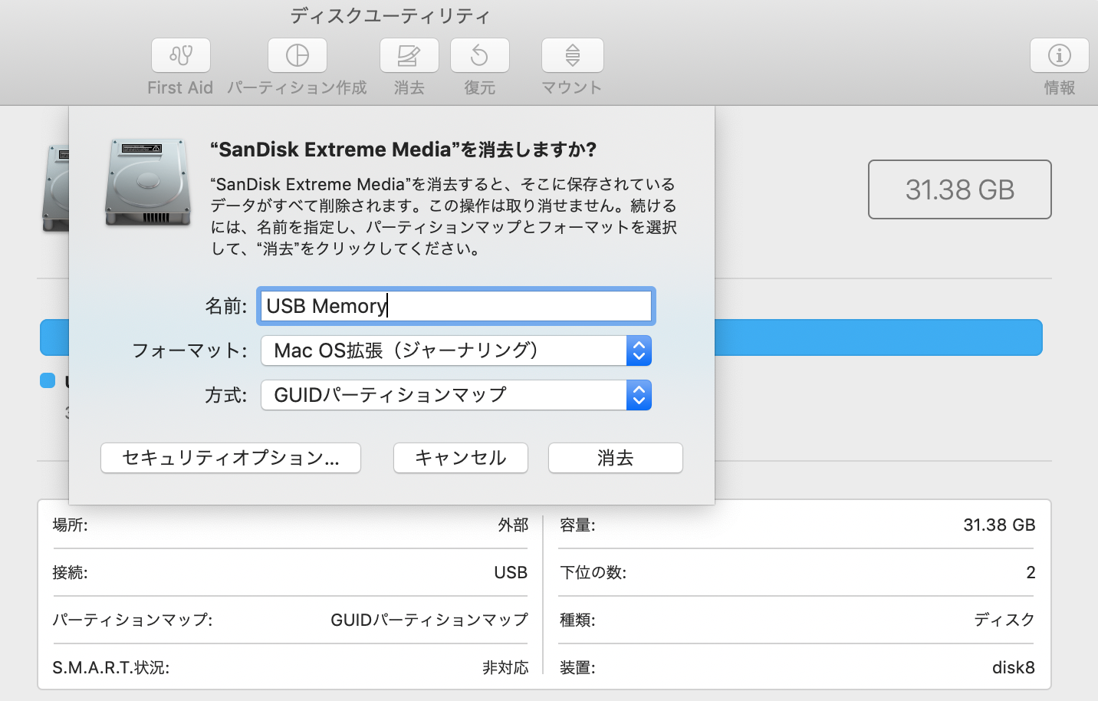Open the パーティション作成 pie chart icon
The height and width of the screenshot is (701, 1098).
[298, 55]
